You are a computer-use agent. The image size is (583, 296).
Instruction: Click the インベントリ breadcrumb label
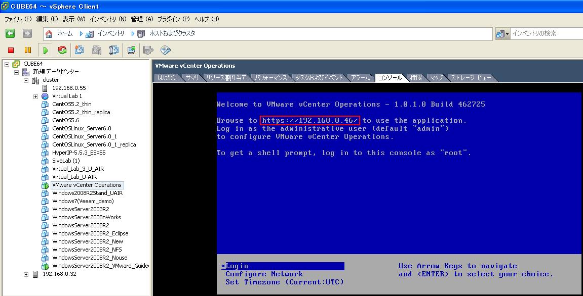tap(111, 33)
